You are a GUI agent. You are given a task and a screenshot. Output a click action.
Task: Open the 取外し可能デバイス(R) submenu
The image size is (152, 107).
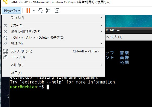click(53, 32)
